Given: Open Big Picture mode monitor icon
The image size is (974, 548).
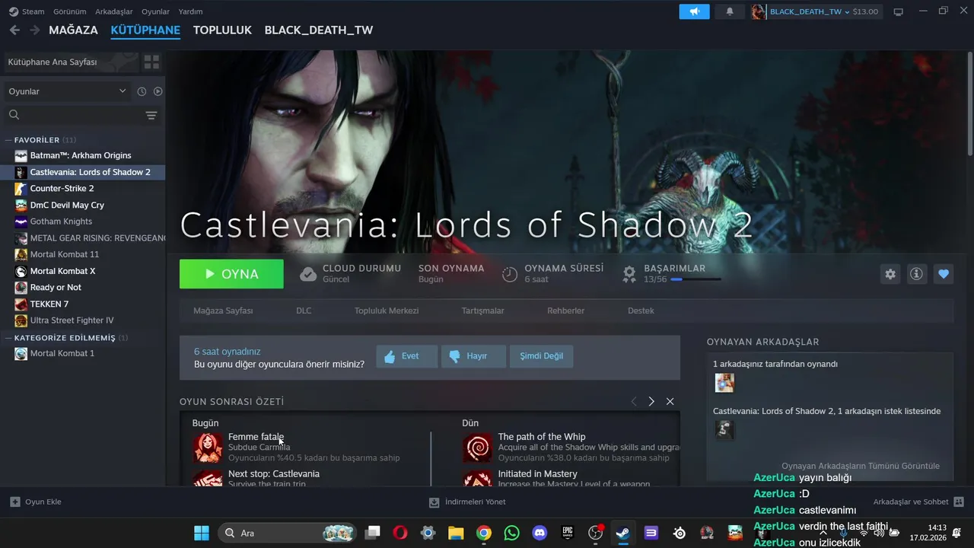Looking at the screenshot, I should coord(899,11).
